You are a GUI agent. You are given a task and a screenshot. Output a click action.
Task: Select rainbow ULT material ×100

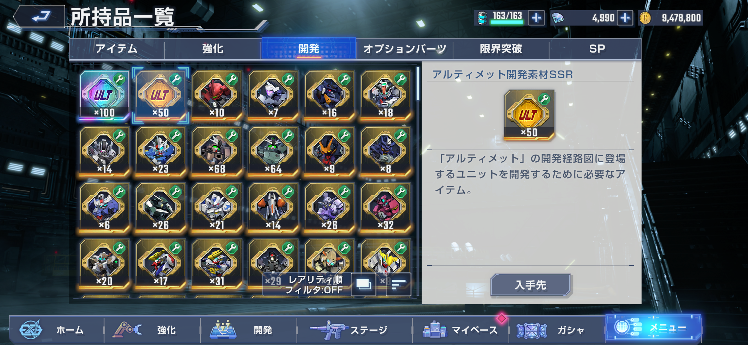pyautogui.click(x=104, y=95)
